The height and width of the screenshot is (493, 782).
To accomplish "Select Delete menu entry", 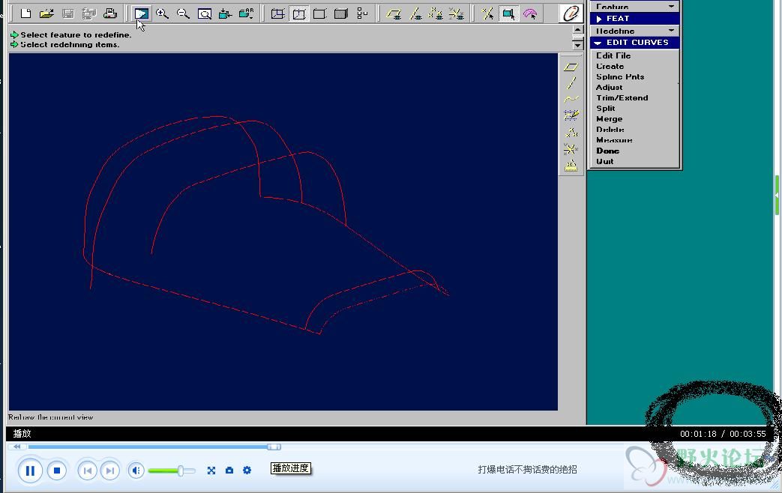I will point(610,130).
